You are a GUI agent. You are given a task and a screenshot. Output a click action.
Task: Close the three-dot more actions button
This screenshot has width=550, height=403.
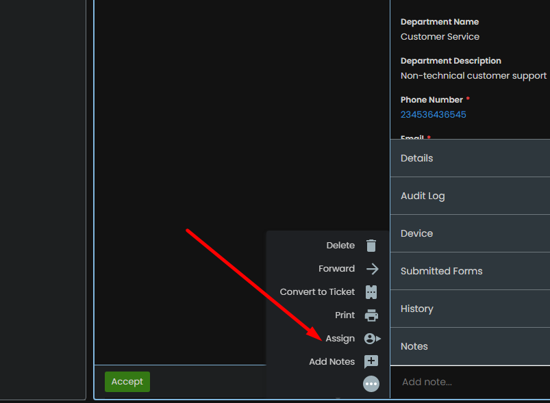click(371, 385)
